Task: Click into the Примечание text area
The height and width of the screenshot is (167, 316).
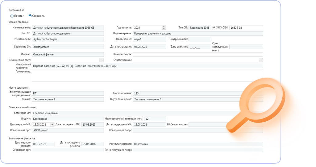Action: pyautogui.click(x=148, y=76)
